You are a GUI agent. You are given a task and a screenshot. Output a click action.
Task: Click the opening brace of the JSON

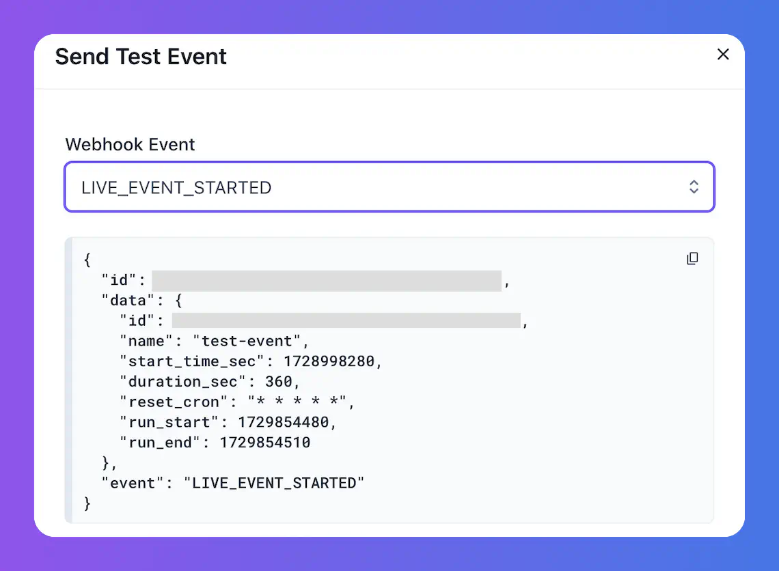[87, 260]
